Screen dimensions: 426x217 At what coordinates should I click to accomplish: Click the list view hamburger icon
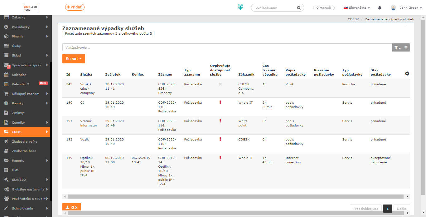[406, 47]
